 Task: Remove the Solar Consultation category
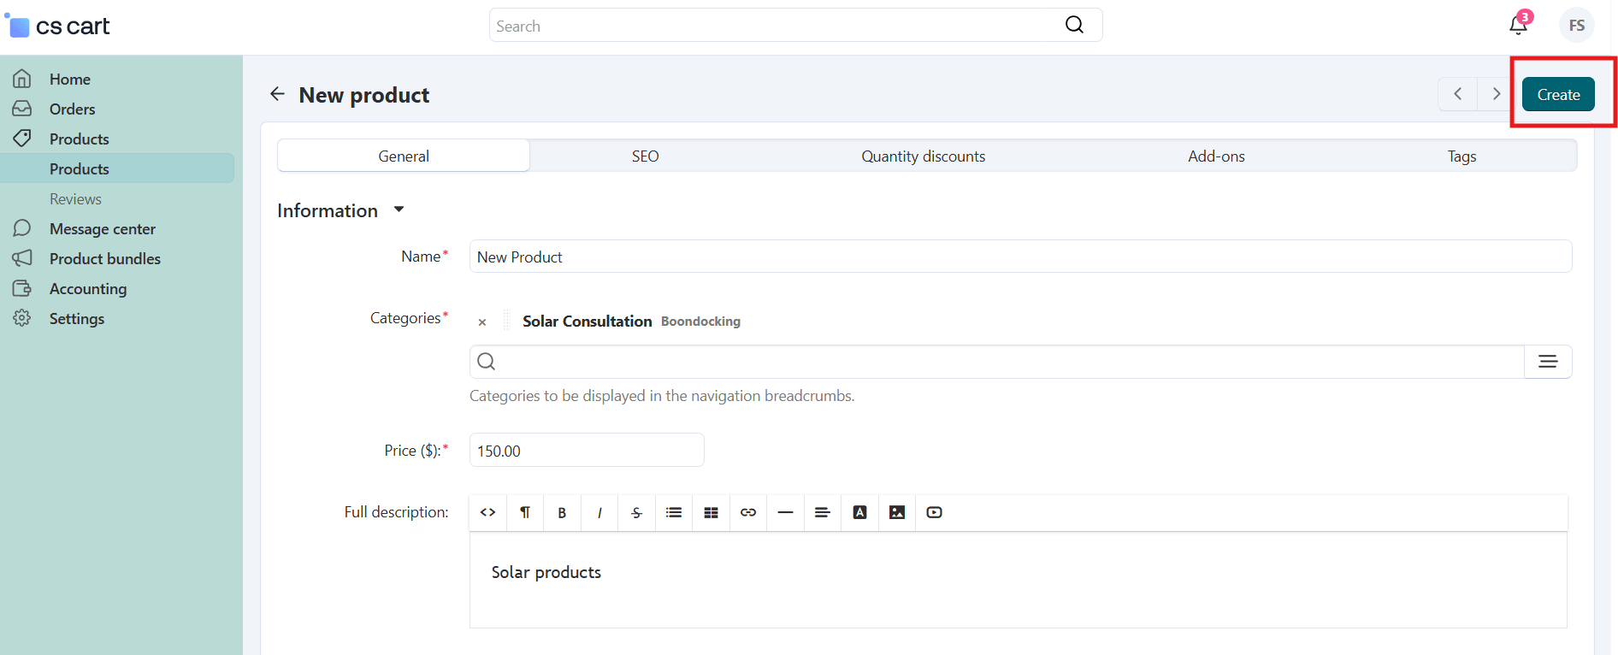[x=482, y=322]
